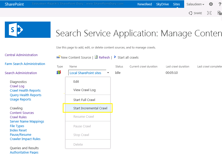Screen dimensions: 222x154
Task: Click the content source type icon
Action: click(x=59, y=73)
